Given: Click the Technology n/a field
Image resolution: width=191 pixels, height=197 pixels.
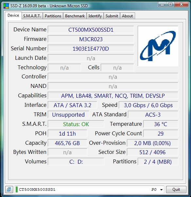Looking at the screenshot, I should pyautogui.click(x=64, y=68).
